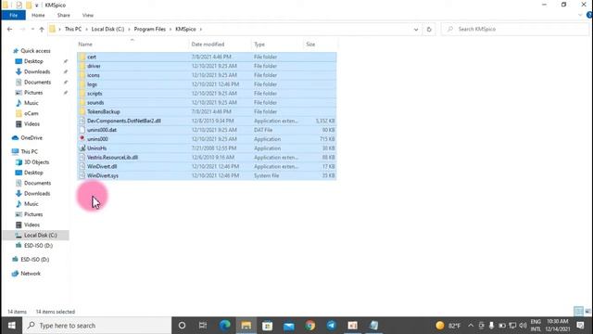Select the UninsHs application icon
This screenshot has height=334, width=593.
tap(82, 148)
